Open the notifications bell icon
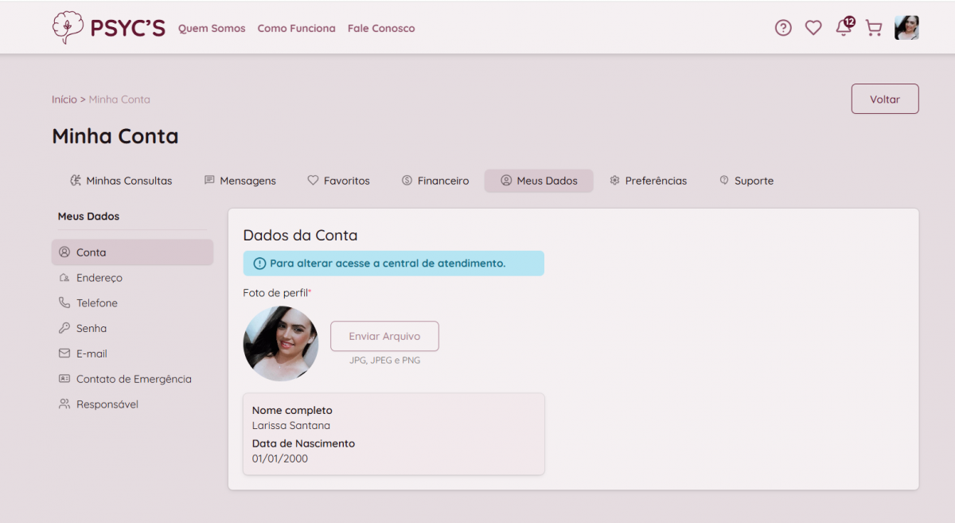The width and height of the screenshot is (955, 523). coord(843,28)
